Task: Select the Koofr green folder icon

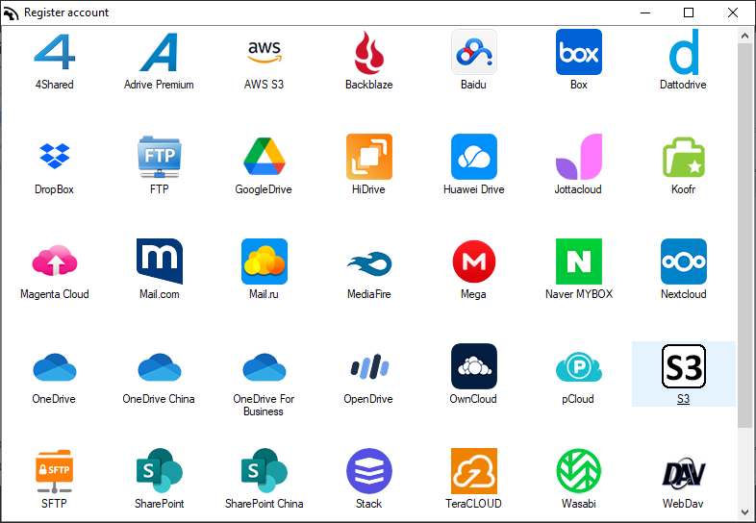Action: click(684, 157)
